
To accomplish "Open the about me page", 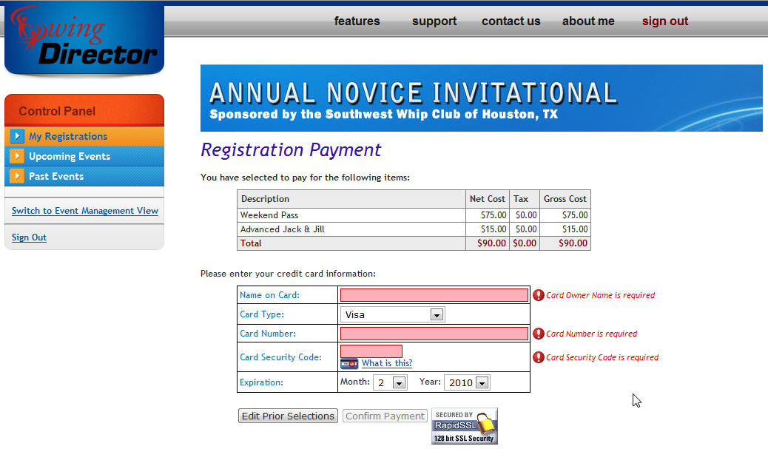I will [x=588, y=21].
